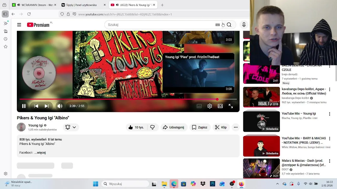Seek using the red progress bar

point(128,99)
